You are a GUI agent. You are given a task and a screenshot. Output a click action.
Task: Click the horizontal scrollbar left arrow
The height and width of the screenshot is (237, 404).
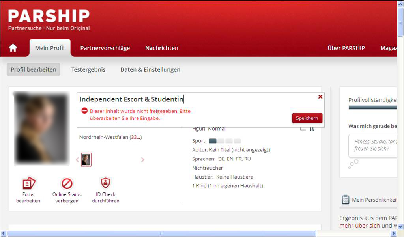[3, 233]
